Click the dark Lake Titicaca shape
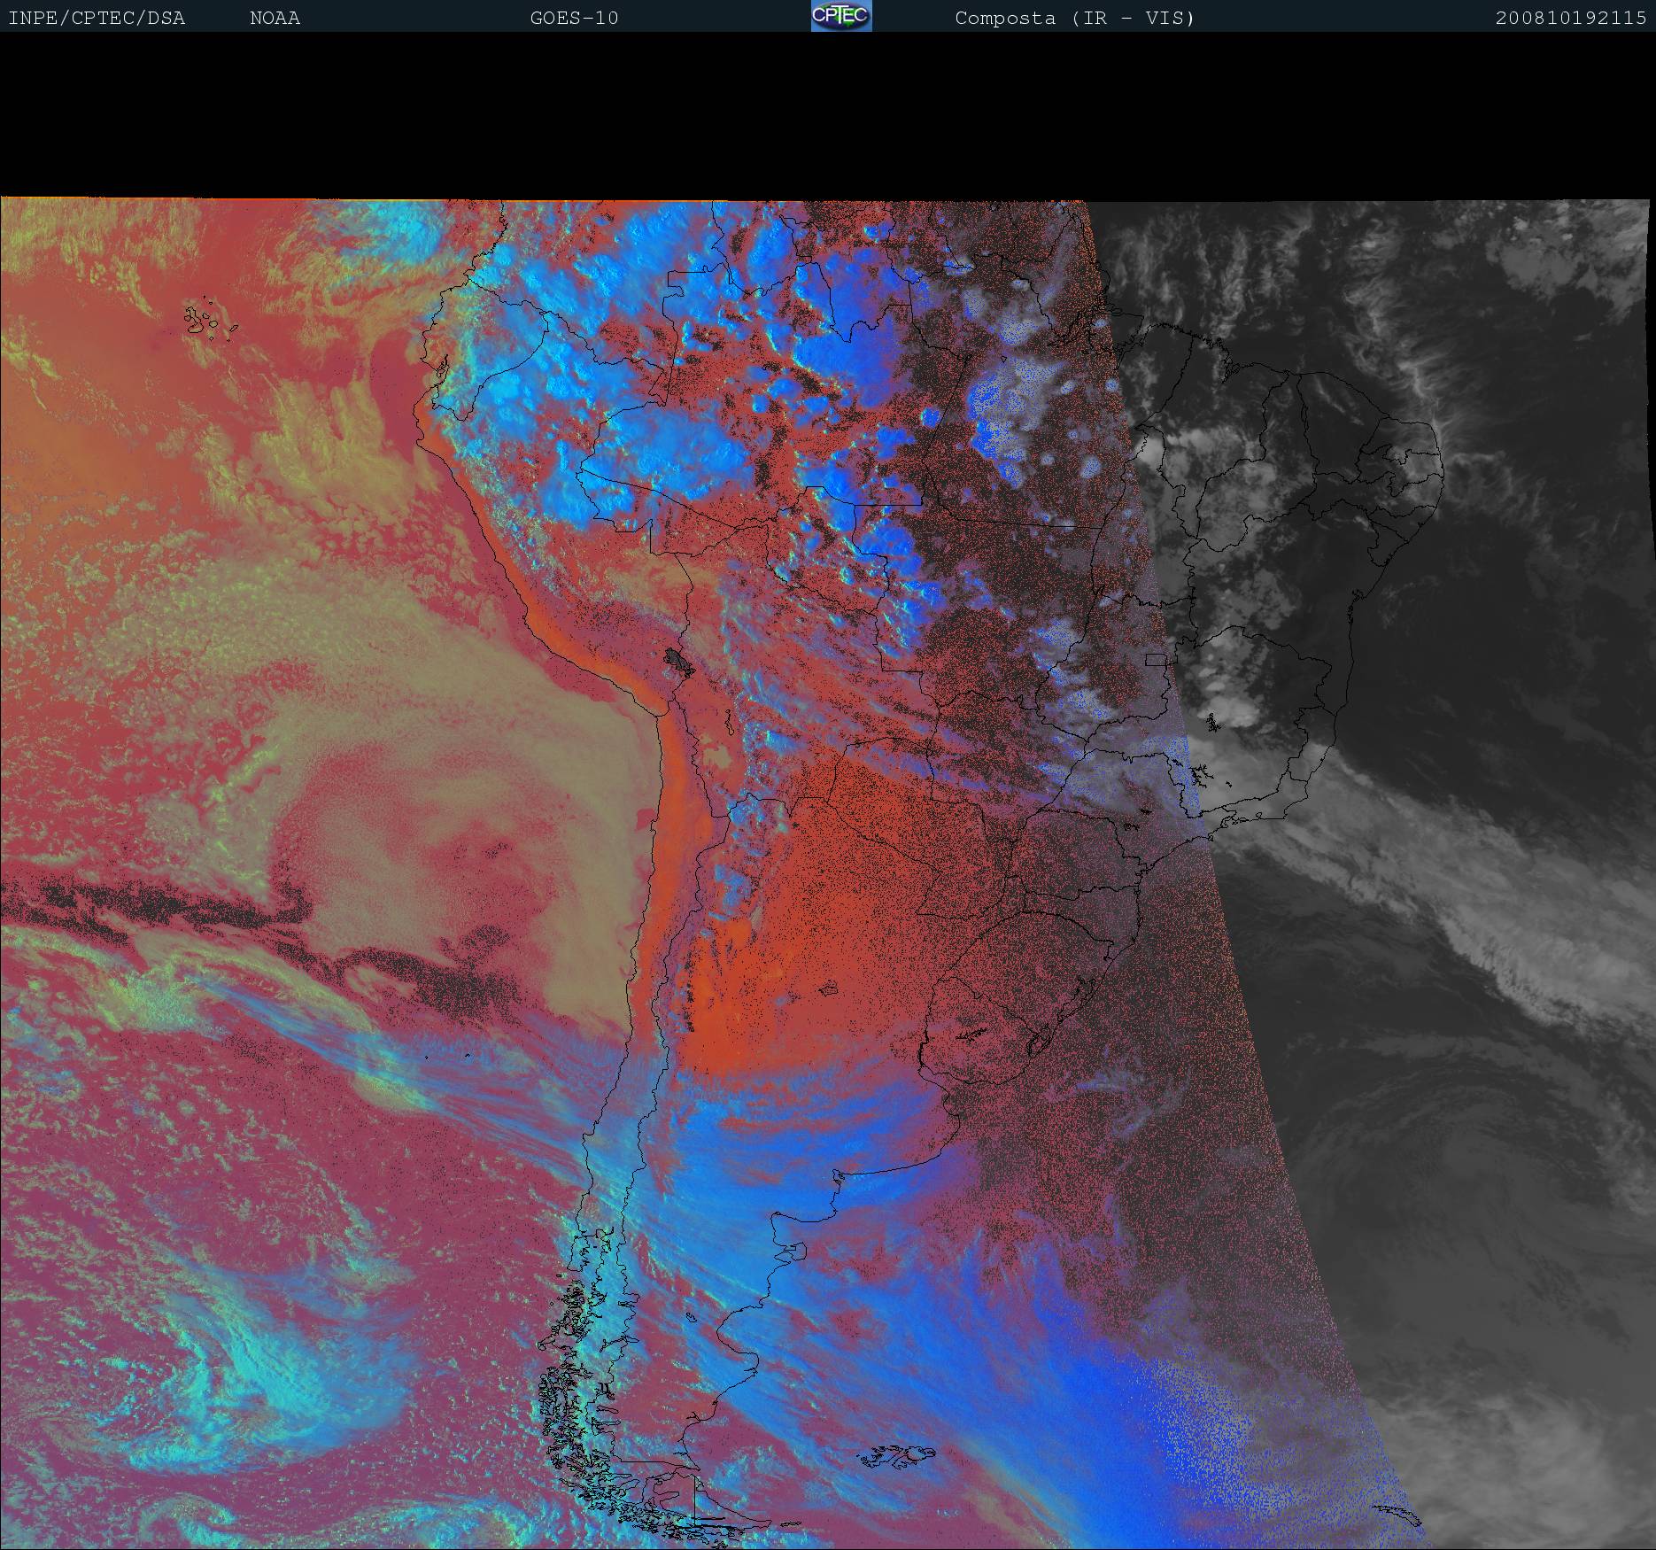1656x1550 pixels. [677, 659]
